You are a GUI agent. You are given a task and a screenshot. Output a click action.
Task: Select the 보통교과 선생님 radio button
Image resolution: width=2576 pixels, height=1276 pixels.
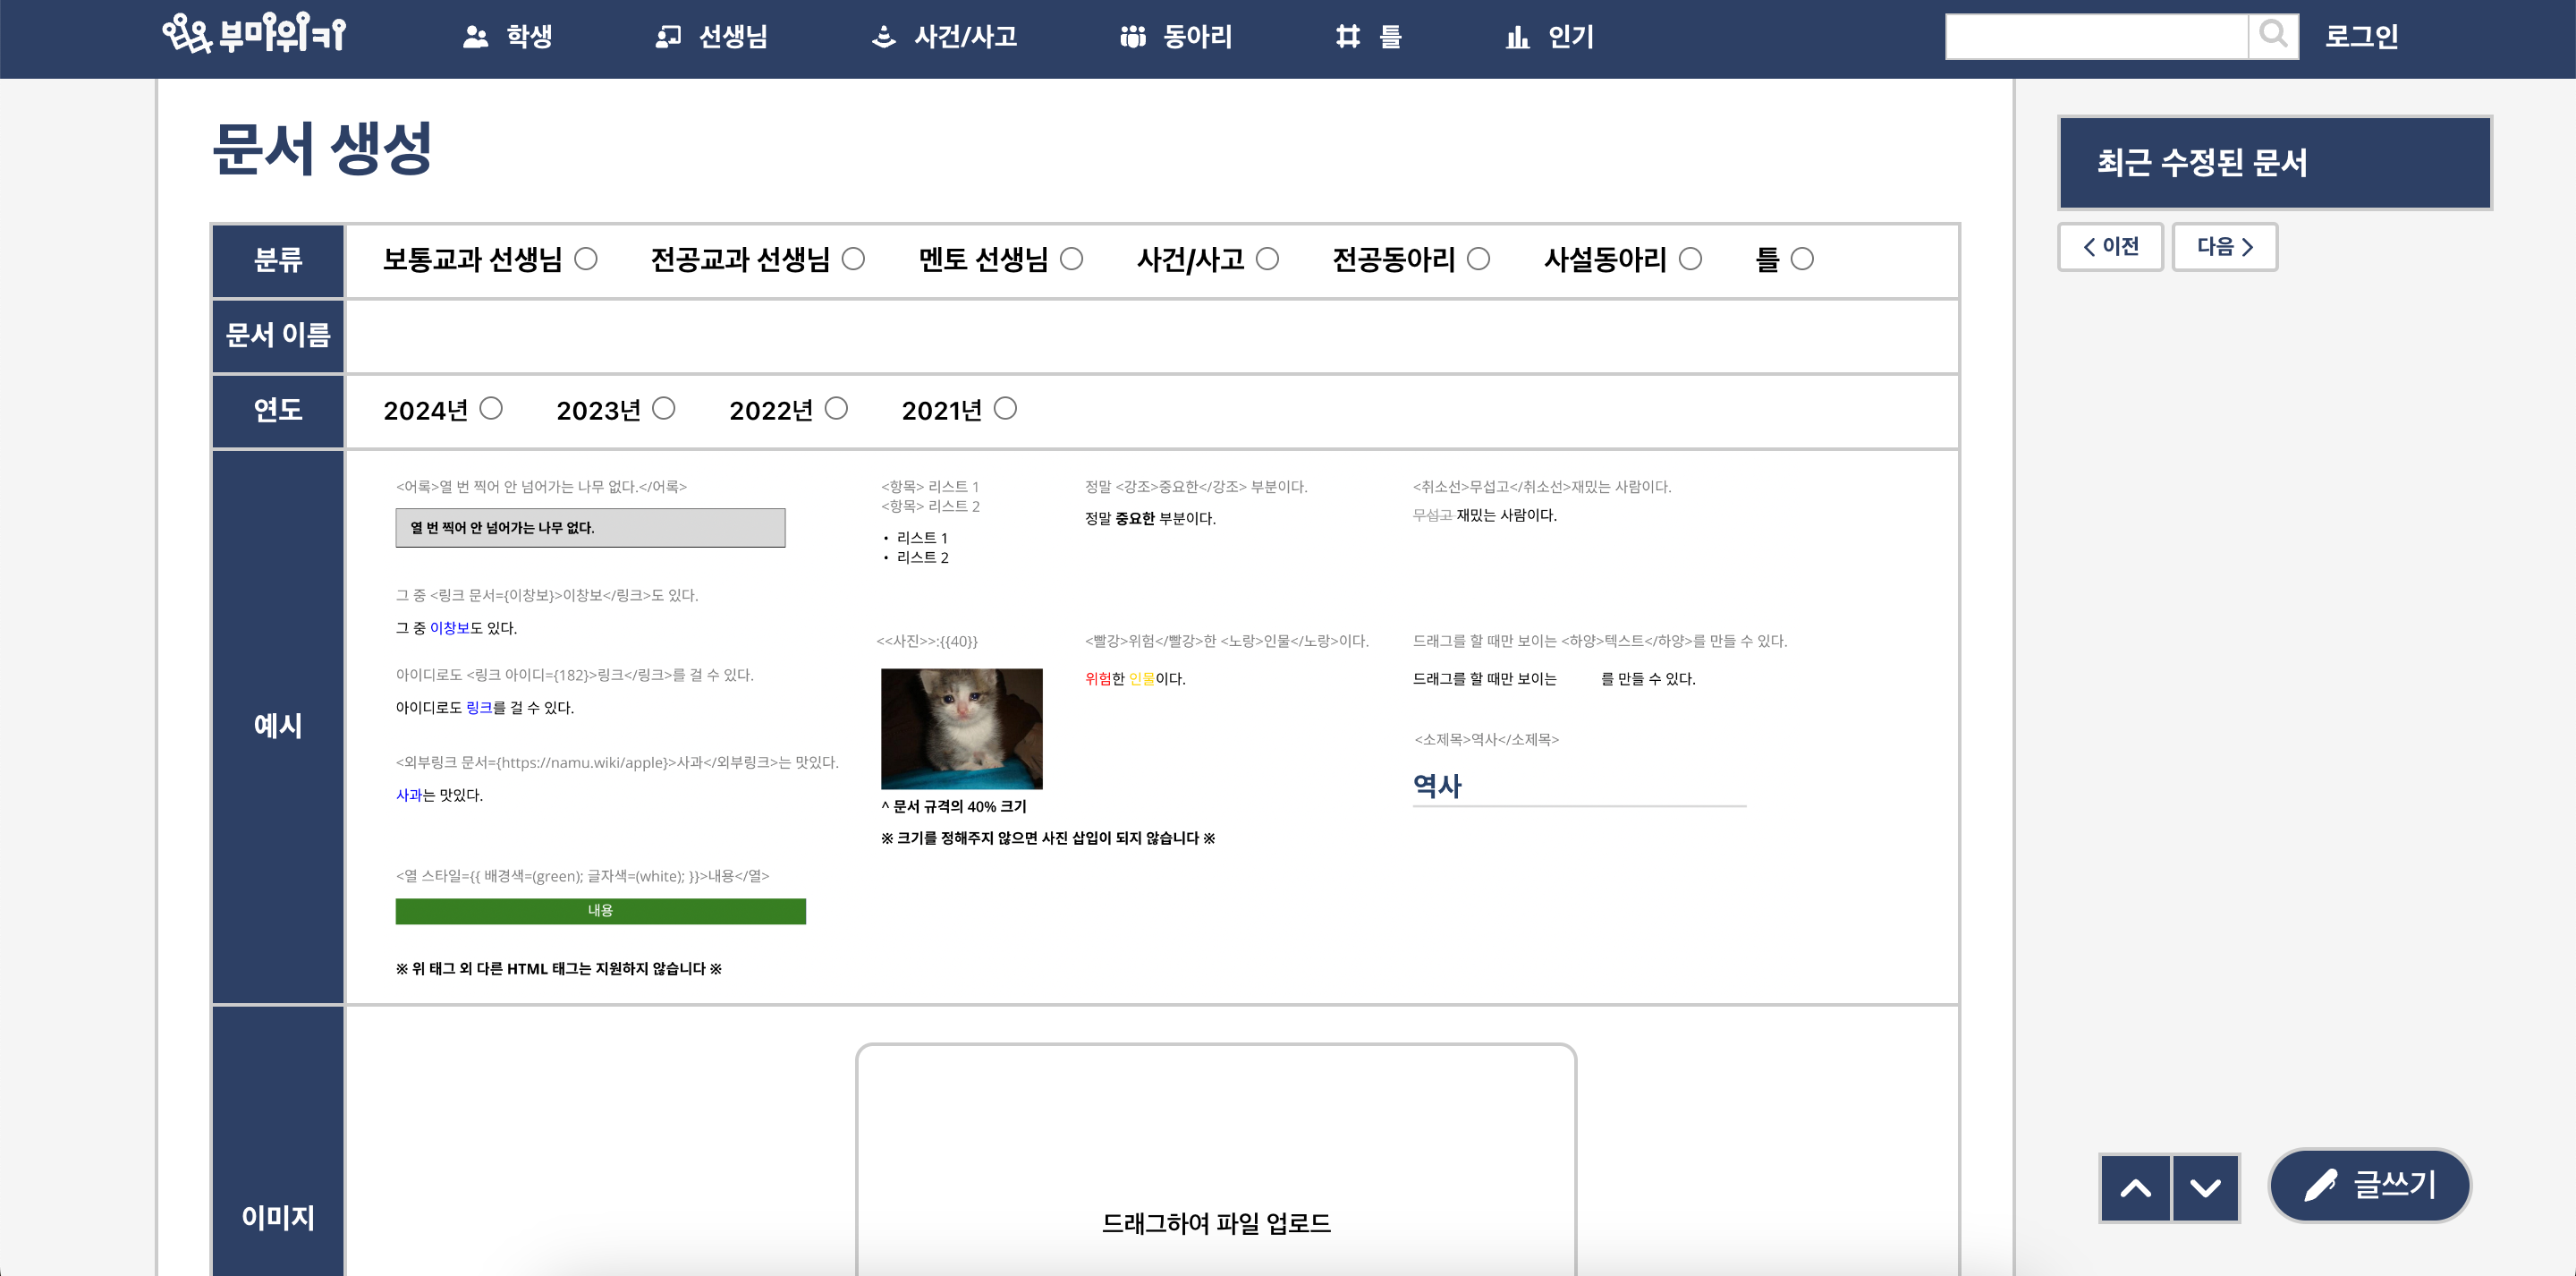[x=586, y=259]
